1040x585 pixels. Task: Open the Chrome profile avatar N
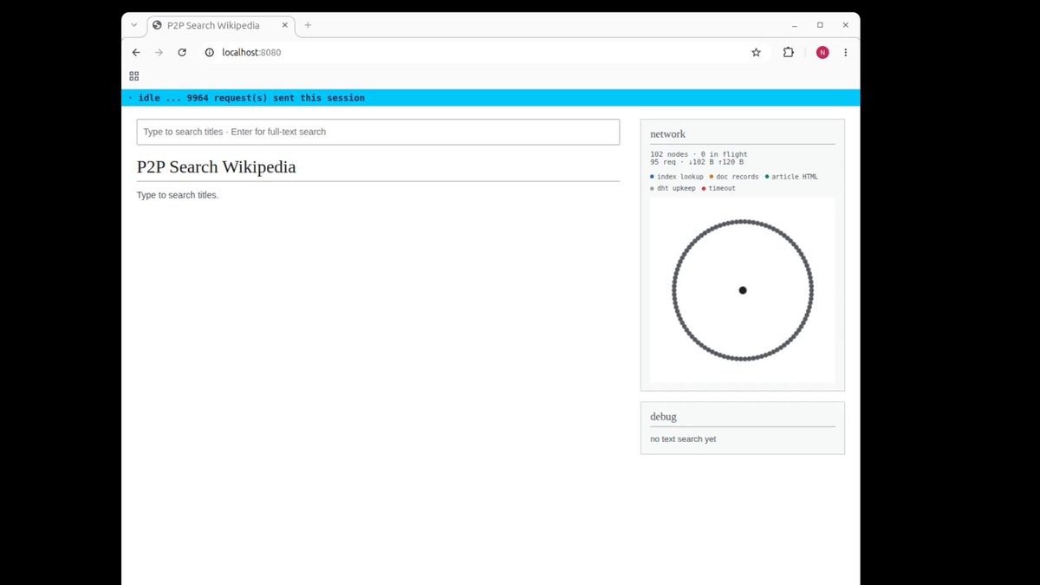click(x=822, y=52)
